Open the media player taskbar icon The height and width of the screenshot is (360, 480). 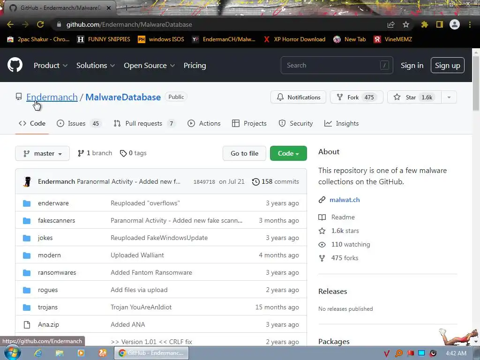[x=81, y=353]
